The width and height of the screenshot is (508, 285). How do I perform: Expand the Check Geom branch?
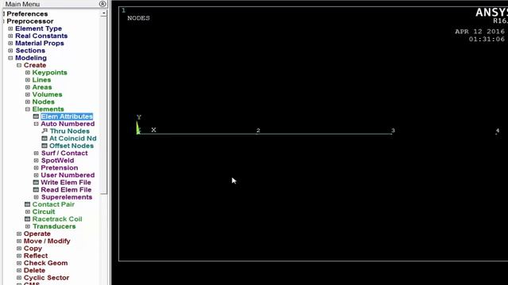tap(19, 263)
